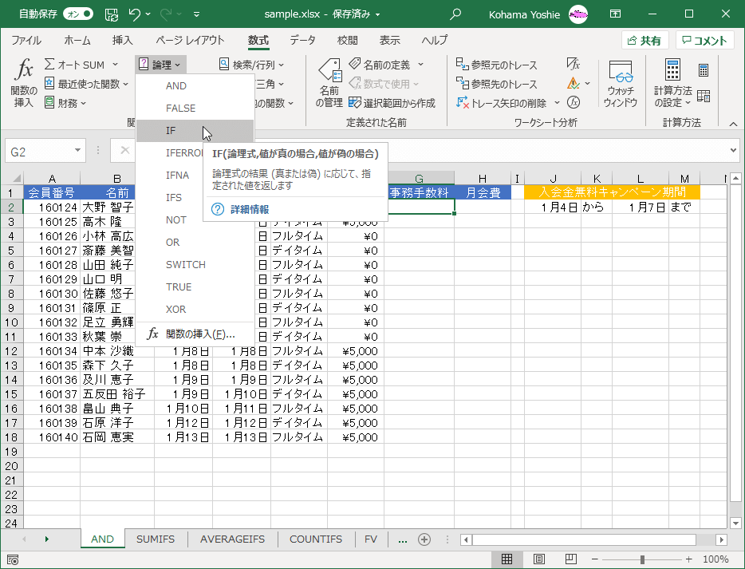This screenshot has height=569, width=745.
Task: Open the Calculation Options (計算方法の設定) dropdown
Action: [x=672, y=83]
